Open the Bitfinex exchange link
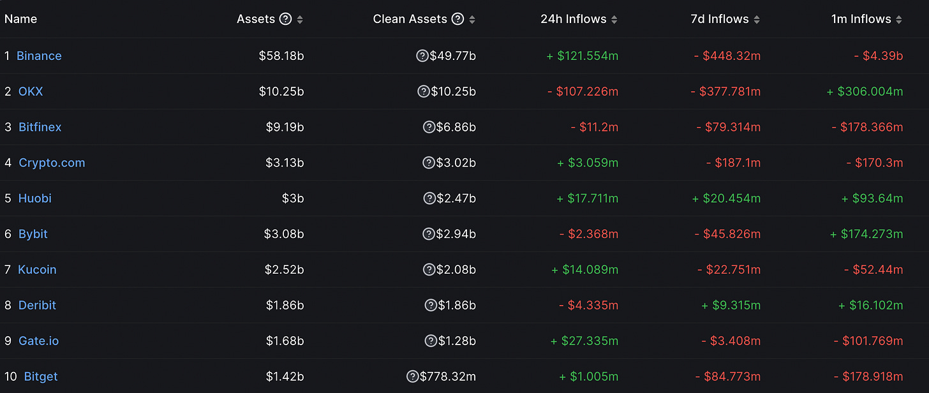Viewport: 929px width, 393px height. [40, 127]
